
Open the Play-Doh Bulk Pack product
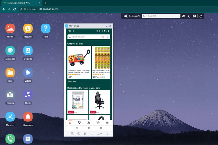(x=101, y=62)
